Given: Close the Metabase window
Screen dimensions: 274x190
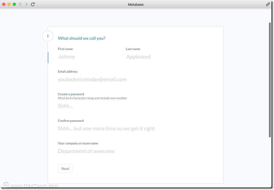Looking at the screenshot, I should [4, 4].
